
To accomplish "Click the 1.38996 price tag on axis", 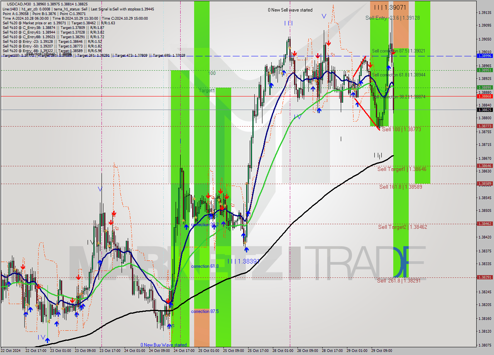I will click(x=484, y=56).
